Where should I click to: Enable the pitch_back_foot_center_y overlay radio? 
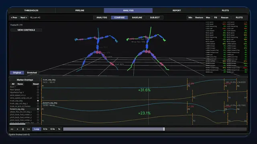(x=38, y=117)
